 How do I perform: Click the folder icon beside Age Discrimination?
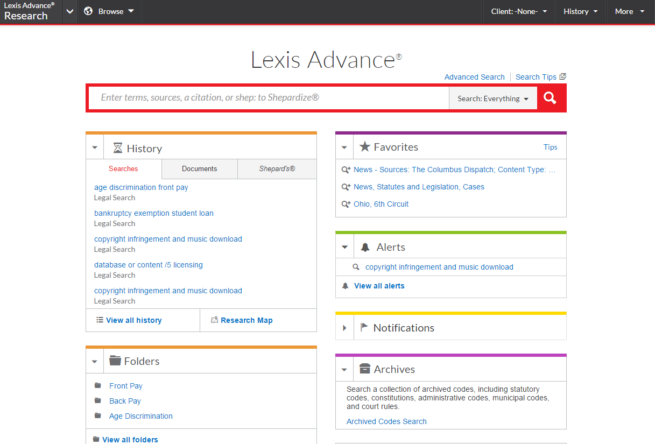[97, 415]
